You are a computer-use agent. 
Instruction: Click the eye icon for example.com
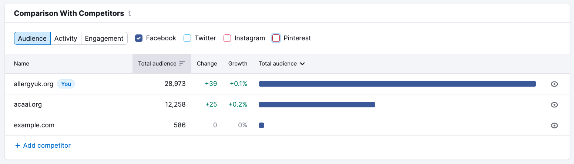[x=554, y=125]
